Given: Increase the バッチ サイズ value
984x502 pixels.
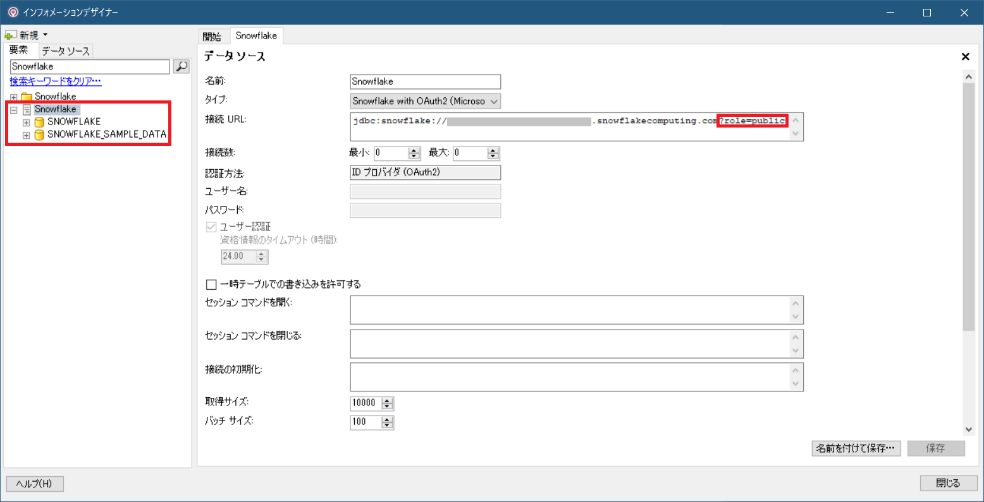Looking at the screenshot, I should click(x=388, y=419).
